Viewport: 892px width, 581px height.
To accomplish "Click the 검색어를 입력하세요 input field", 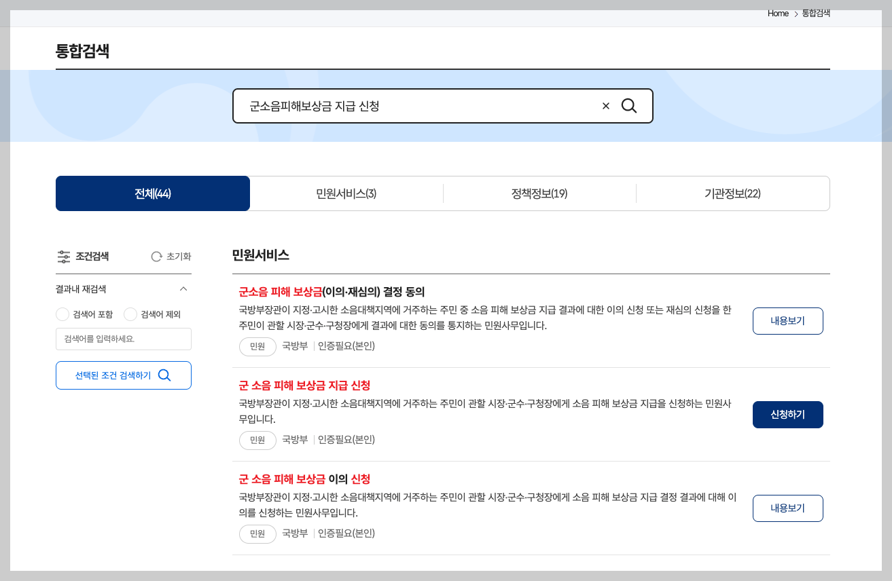I will click(123, 339).
